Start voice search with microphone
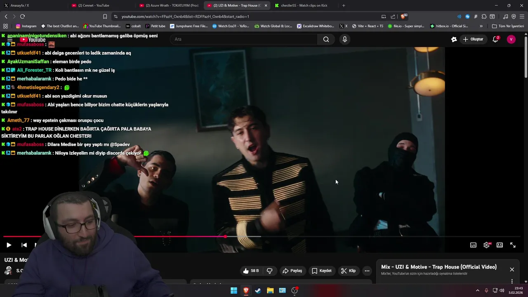Screen dimensions: 528x297 click(345, 39)
